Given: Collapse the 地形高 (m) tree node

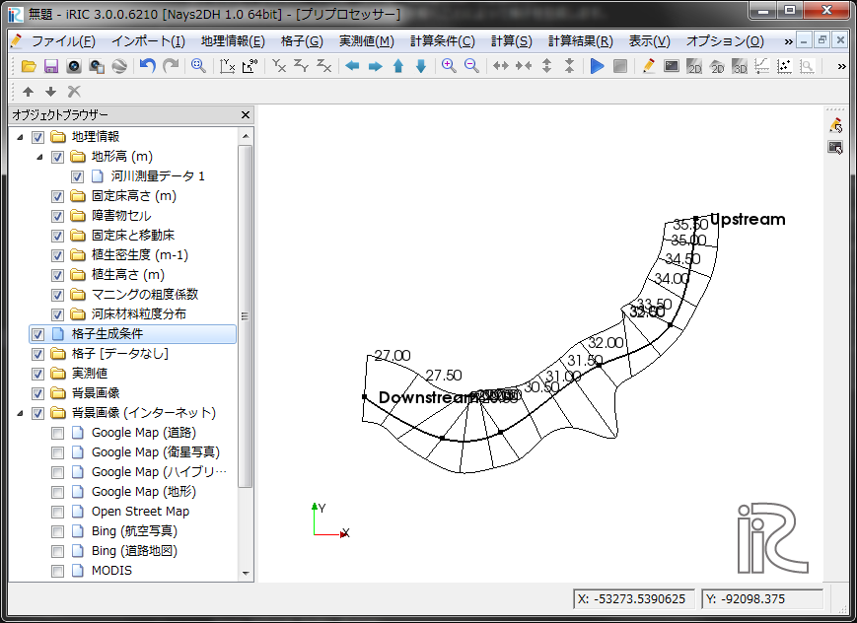Looking at the screenshot, I should click(39, 157).
